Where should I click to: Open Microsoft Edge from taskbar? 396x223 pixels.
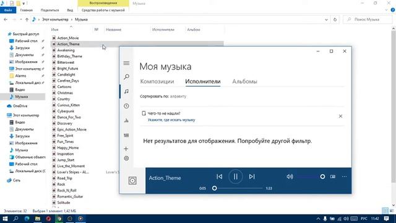pyautogui.click(x=27, y=219)
